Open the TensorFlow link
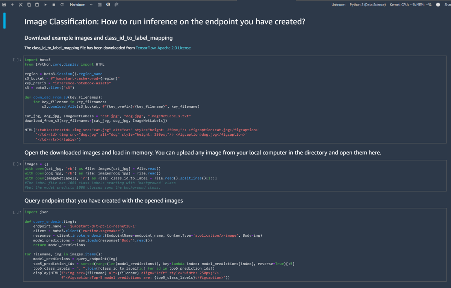The height and width of the screenshot is (288, 451). click(x=145, y=48)
